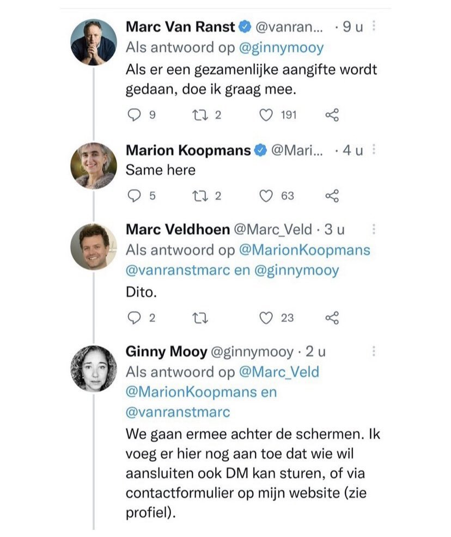This screenshot has height=537, width=451.
Task: Open Marc Van Ranst's profile picture
Action: (x=94, y=42)
